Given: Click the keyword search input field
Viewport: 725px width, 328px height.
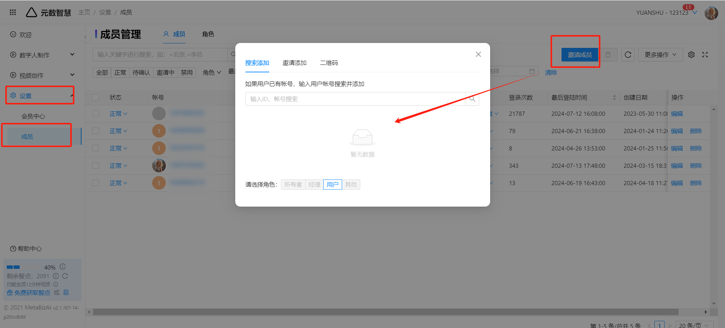Looking at the screenshot, I should 160,54.
